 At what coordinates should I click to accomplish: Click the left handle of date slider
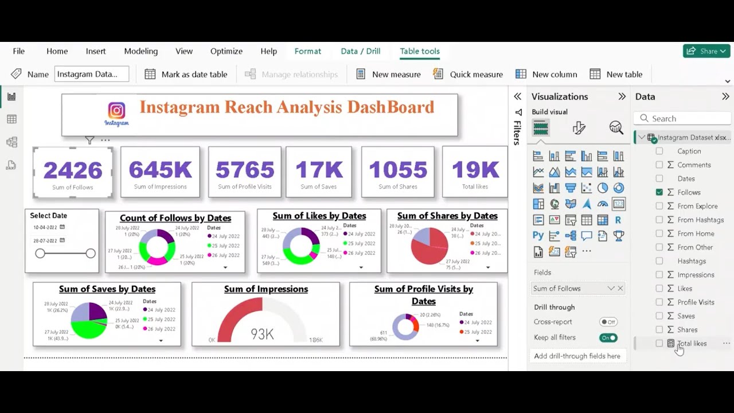40,253
